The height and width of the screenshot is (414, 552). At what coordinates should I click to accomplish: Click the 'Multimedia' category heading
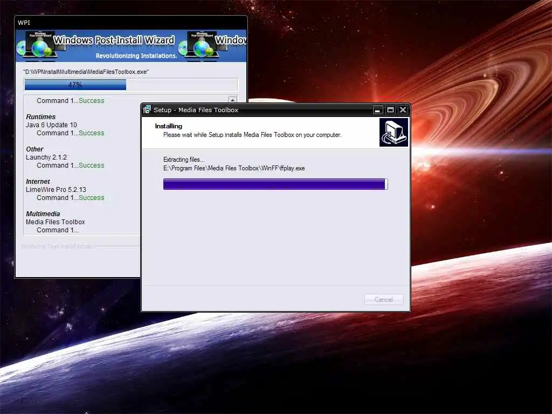pos(43,214)
